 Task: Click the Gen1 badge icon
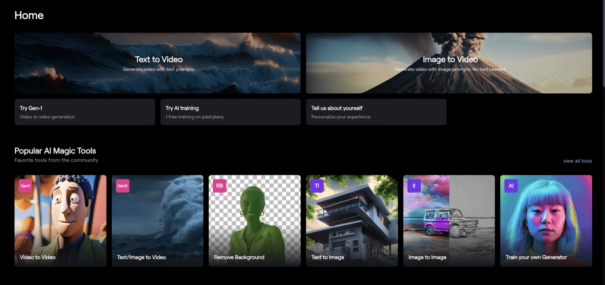pyautogui.click(x=25, y=186)
